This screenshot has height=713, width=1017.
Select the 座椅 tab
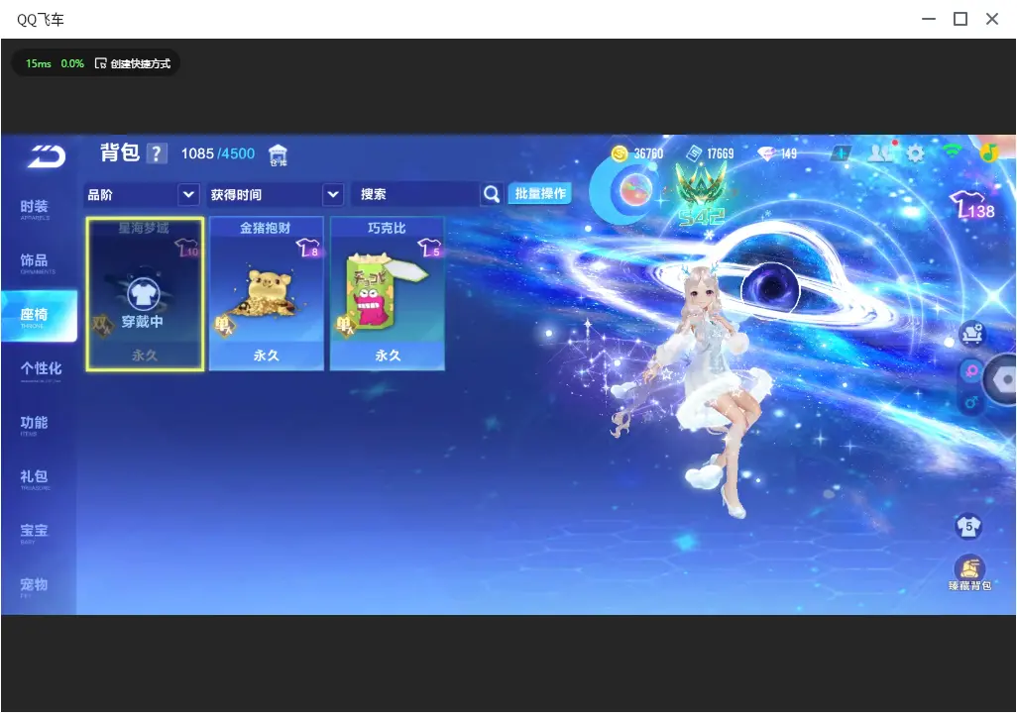click(39, 316)
